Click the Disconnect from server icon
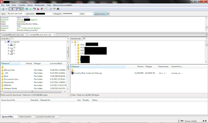Screen dimensions: 208x123 (x=38, y=9)
